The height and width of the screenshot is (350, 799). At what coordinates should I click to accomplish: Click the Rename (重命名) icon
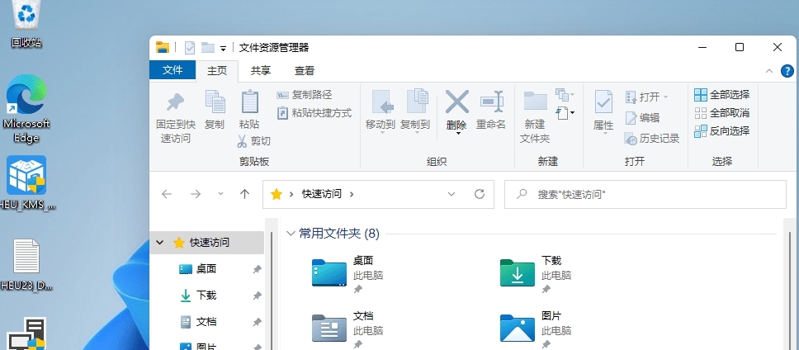(492, 102)
